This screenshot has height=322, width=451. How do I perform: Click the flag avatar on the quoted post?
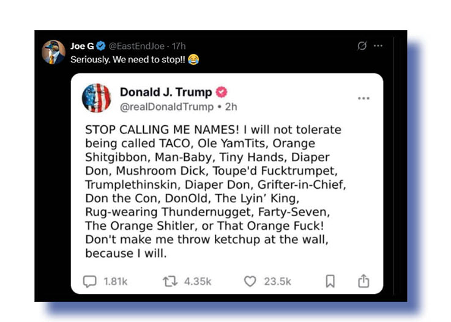coord(97,98)
